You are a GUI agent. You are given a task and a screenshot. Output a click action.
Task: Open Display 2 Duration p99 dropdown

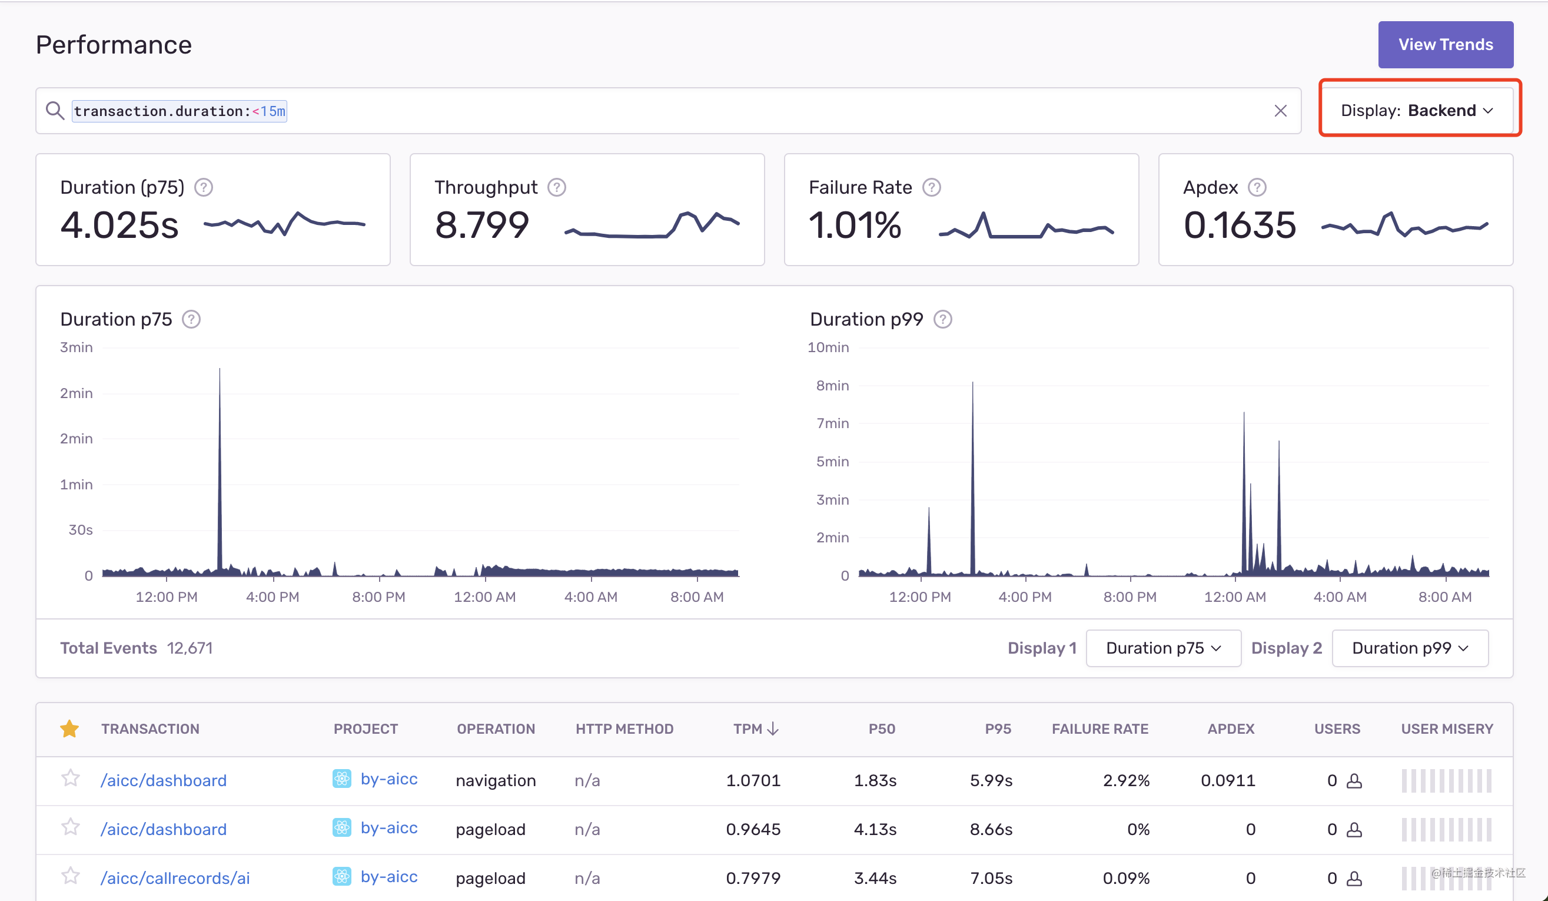coord(1410,648)
